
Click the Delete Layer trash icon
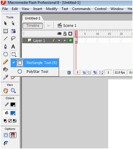[x=69, y=73]
